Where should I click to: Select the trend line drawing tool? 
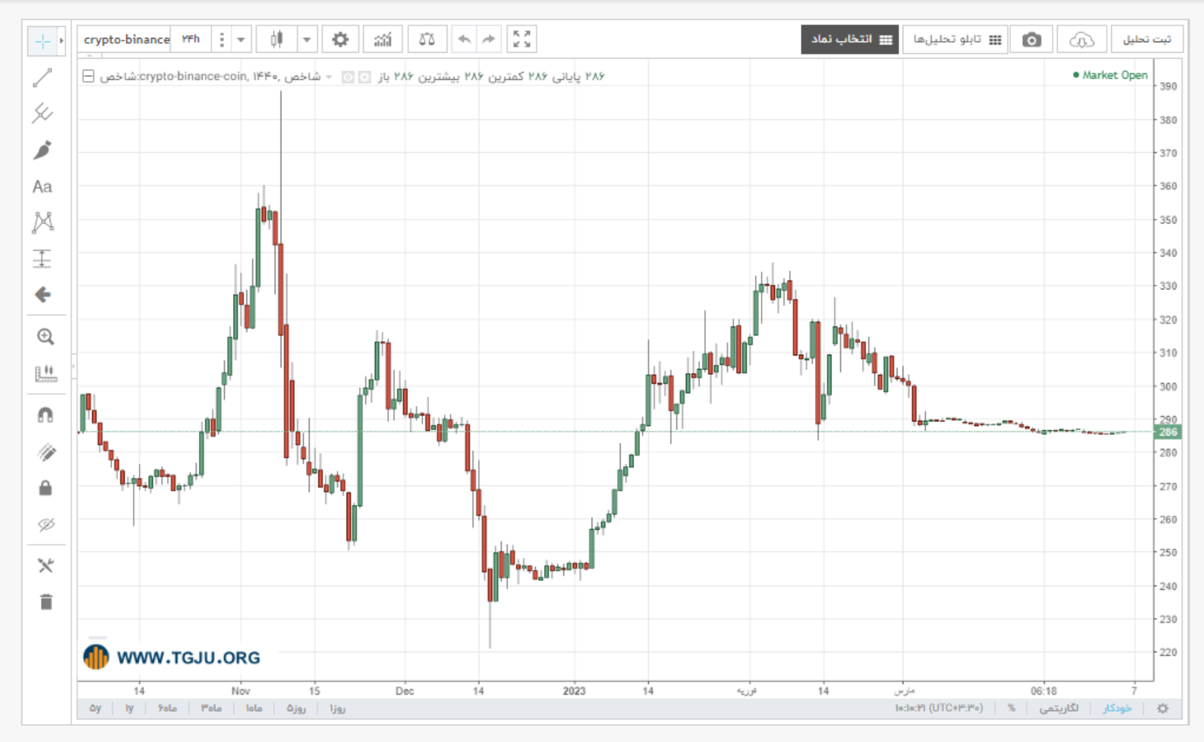tap(42, 78)
